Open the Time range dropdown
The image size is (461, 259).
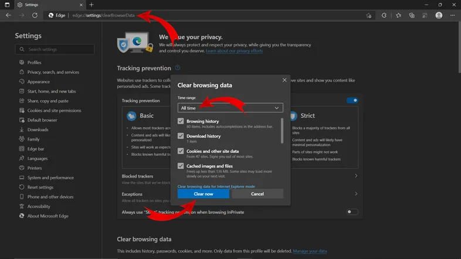click(x=230, y=108)
